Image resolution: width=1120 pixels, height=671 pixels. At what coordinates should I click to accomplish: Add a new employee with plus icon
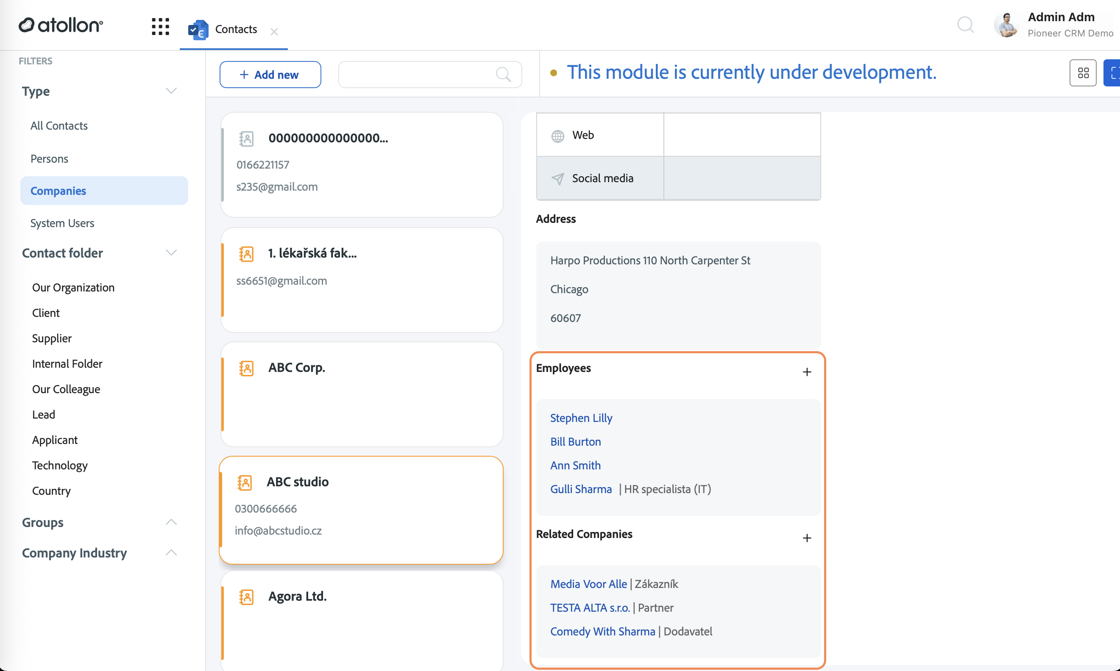pos(807,372)
